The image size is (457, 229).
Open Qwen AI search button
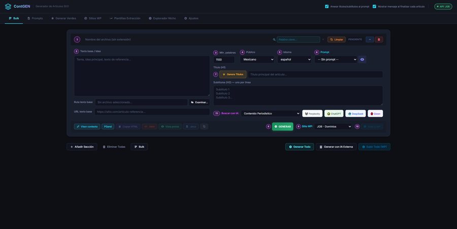[375, 114]
